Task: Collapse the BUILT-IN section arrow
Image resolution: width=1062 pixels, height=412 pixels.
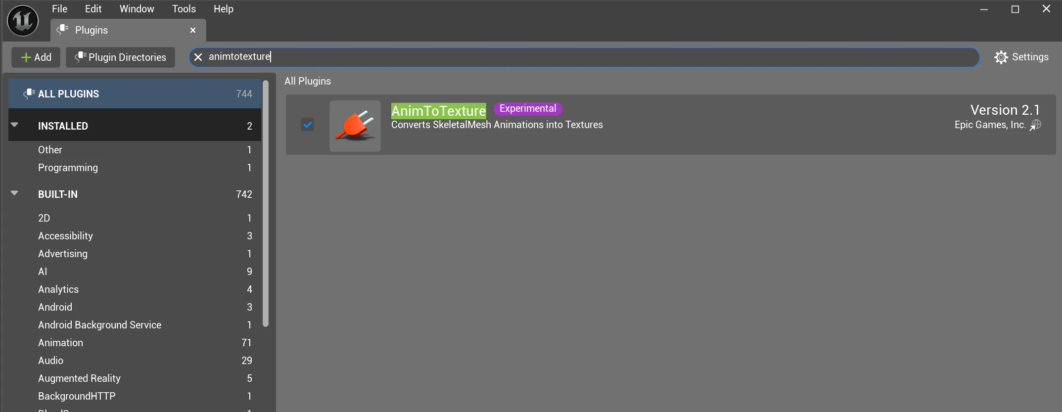Action: [14, 193]
